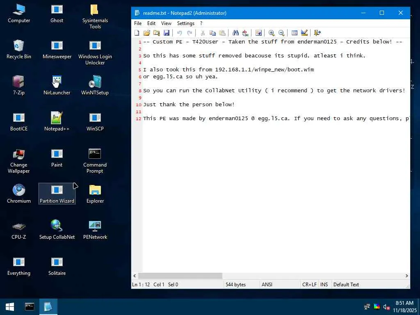420x315 pixels.
Task: Save the file with the floppy icon
Action: (167, 33)
